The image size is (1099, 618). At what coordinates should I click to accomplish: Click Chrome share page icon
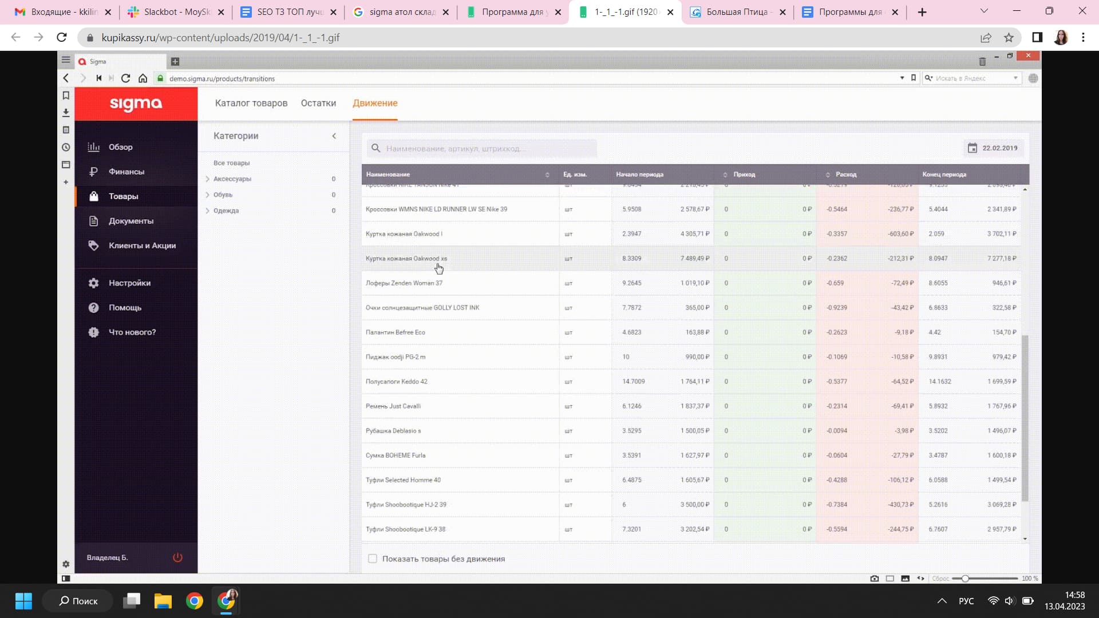[986, 37]
